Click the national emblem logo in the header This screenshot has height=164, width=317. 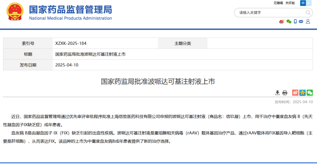(x=14, y=12)
